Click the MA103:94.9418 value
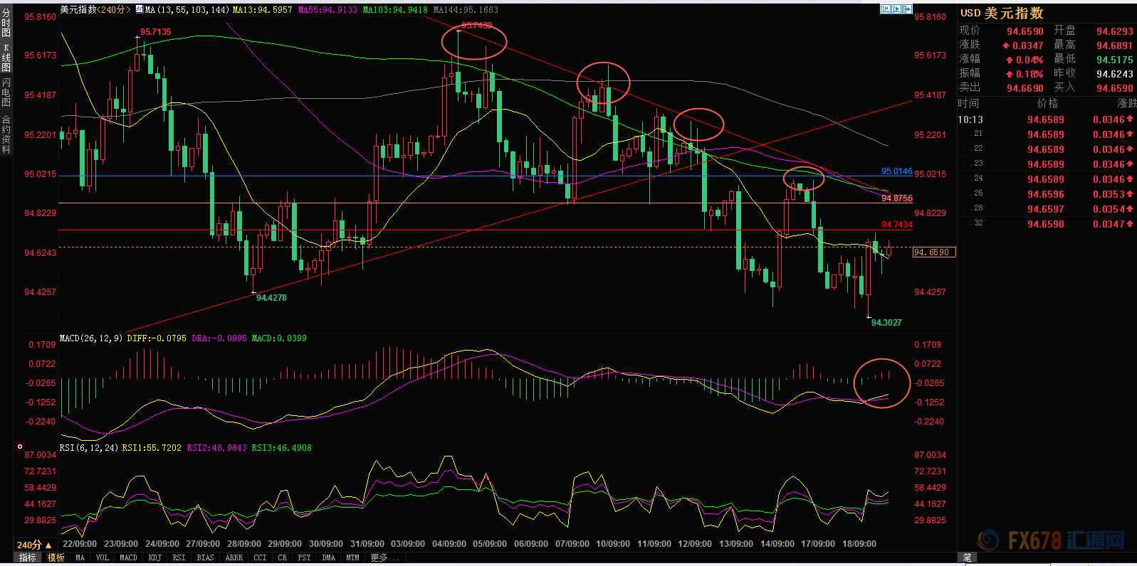 [395, 10]
